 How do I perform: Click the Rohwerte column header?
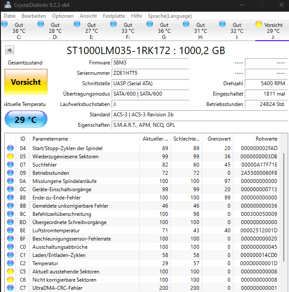(x=256, y=139)
